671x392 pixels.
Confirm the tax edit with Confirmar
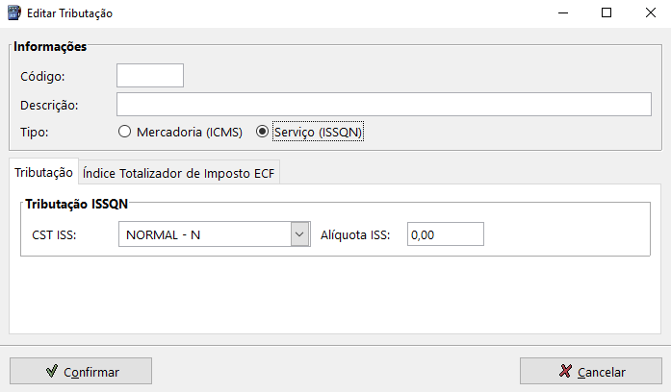click(81, 371)
